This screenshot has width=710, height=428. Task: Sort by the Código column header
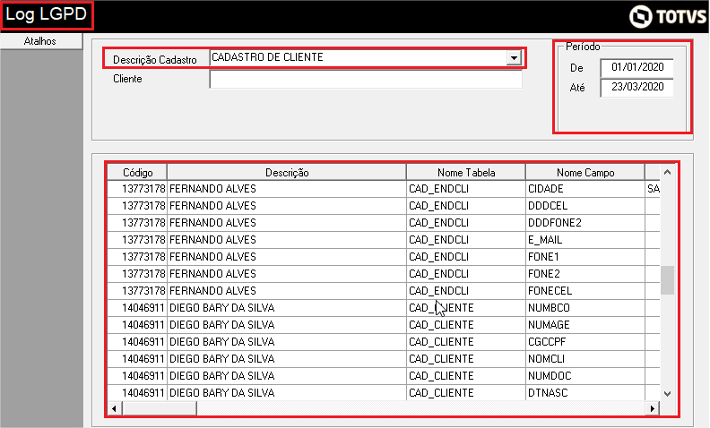[138, 173]
